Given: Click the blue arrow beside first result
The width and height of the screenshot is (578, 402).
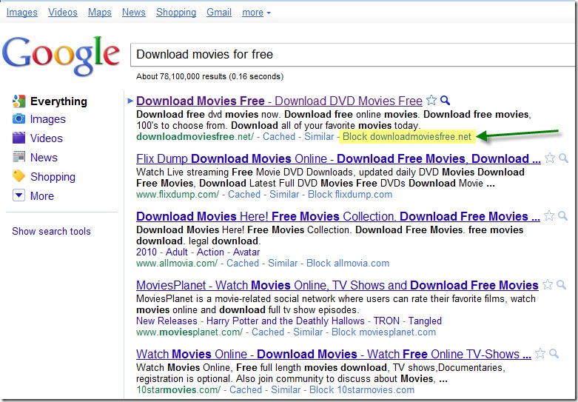Looking at the screenshot, I should click(x=130, y=101).
